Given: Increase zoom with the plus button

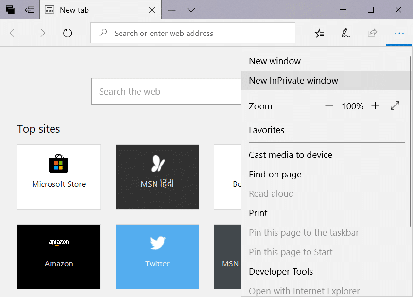Looking at the screenshot, I should click(375, 106).
